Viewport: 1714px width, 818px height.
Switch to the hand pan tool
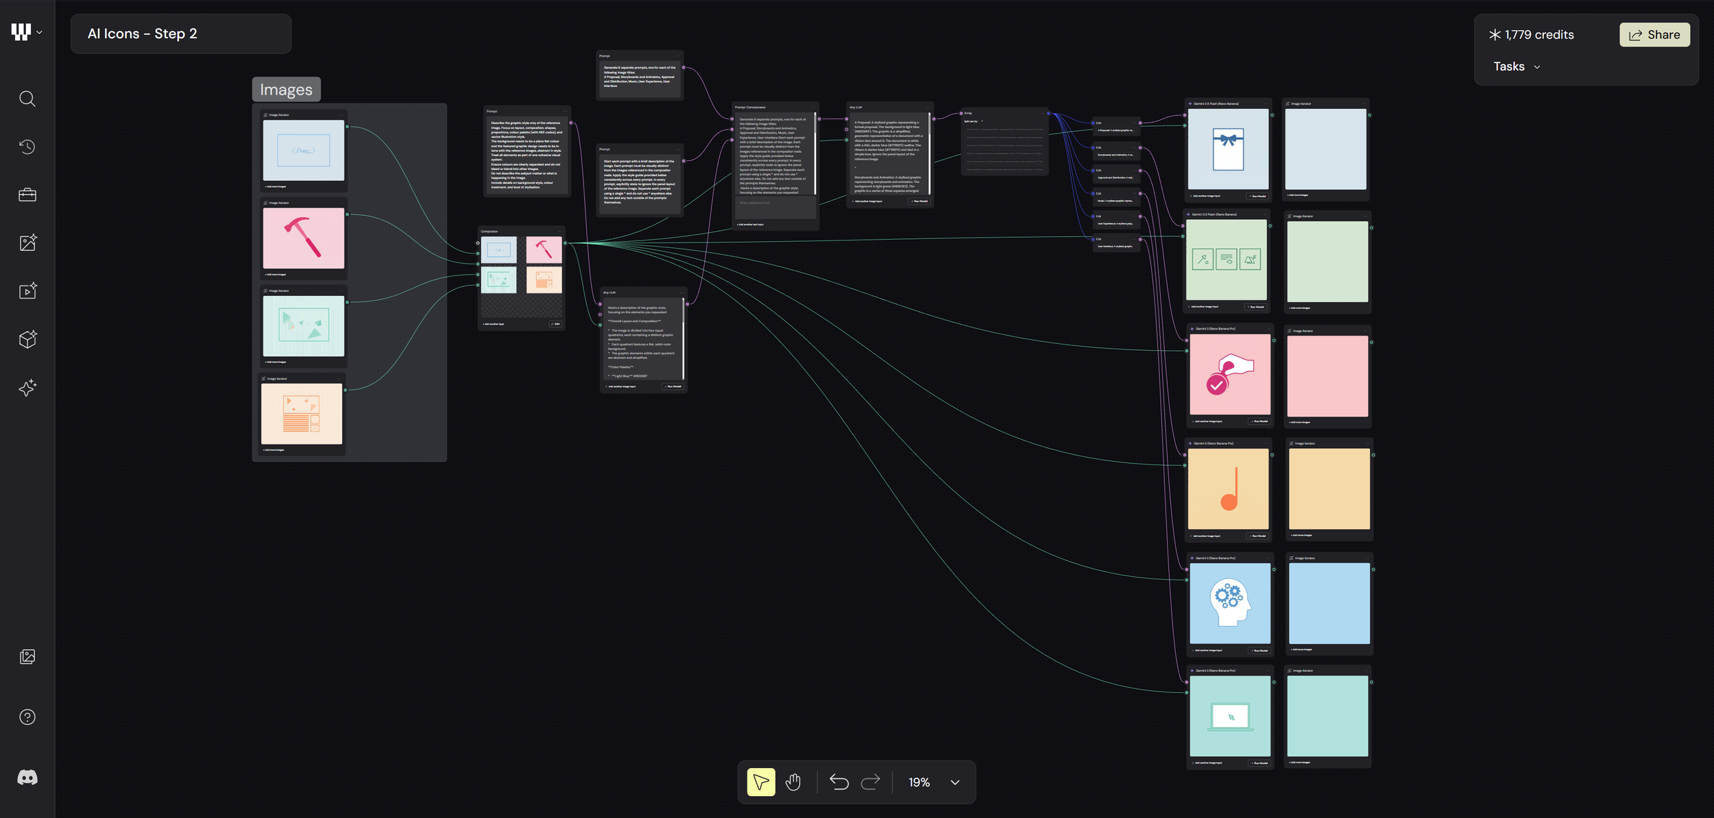click(x=793, y=782)
